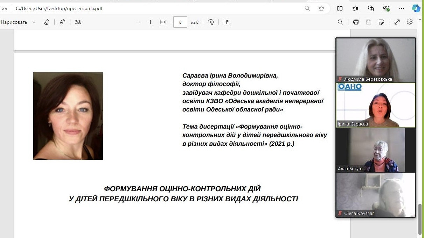The height and width of the screenshot is (238, 424).
Task: Open the translate tool in PDF toolbar
Action: [78, 22]
